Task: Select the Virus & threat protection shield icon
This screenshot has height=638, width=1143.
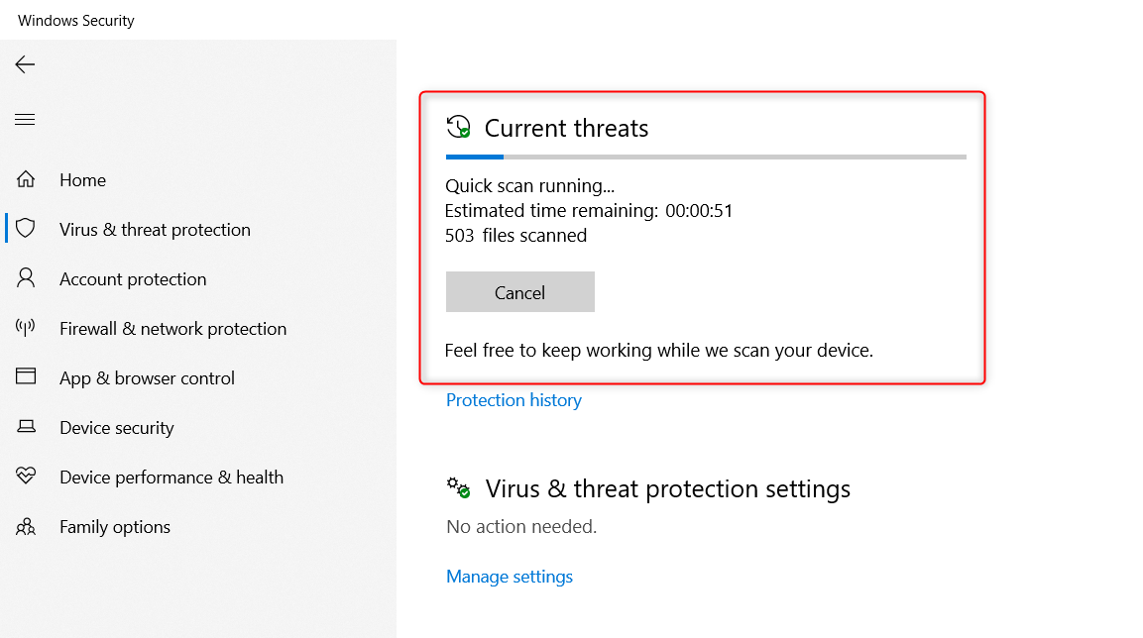Action: tap(25, 229)
